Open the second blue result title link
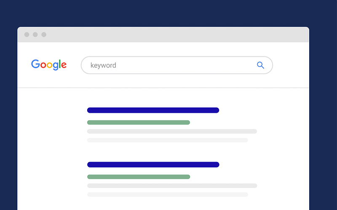 click(153, 165)
